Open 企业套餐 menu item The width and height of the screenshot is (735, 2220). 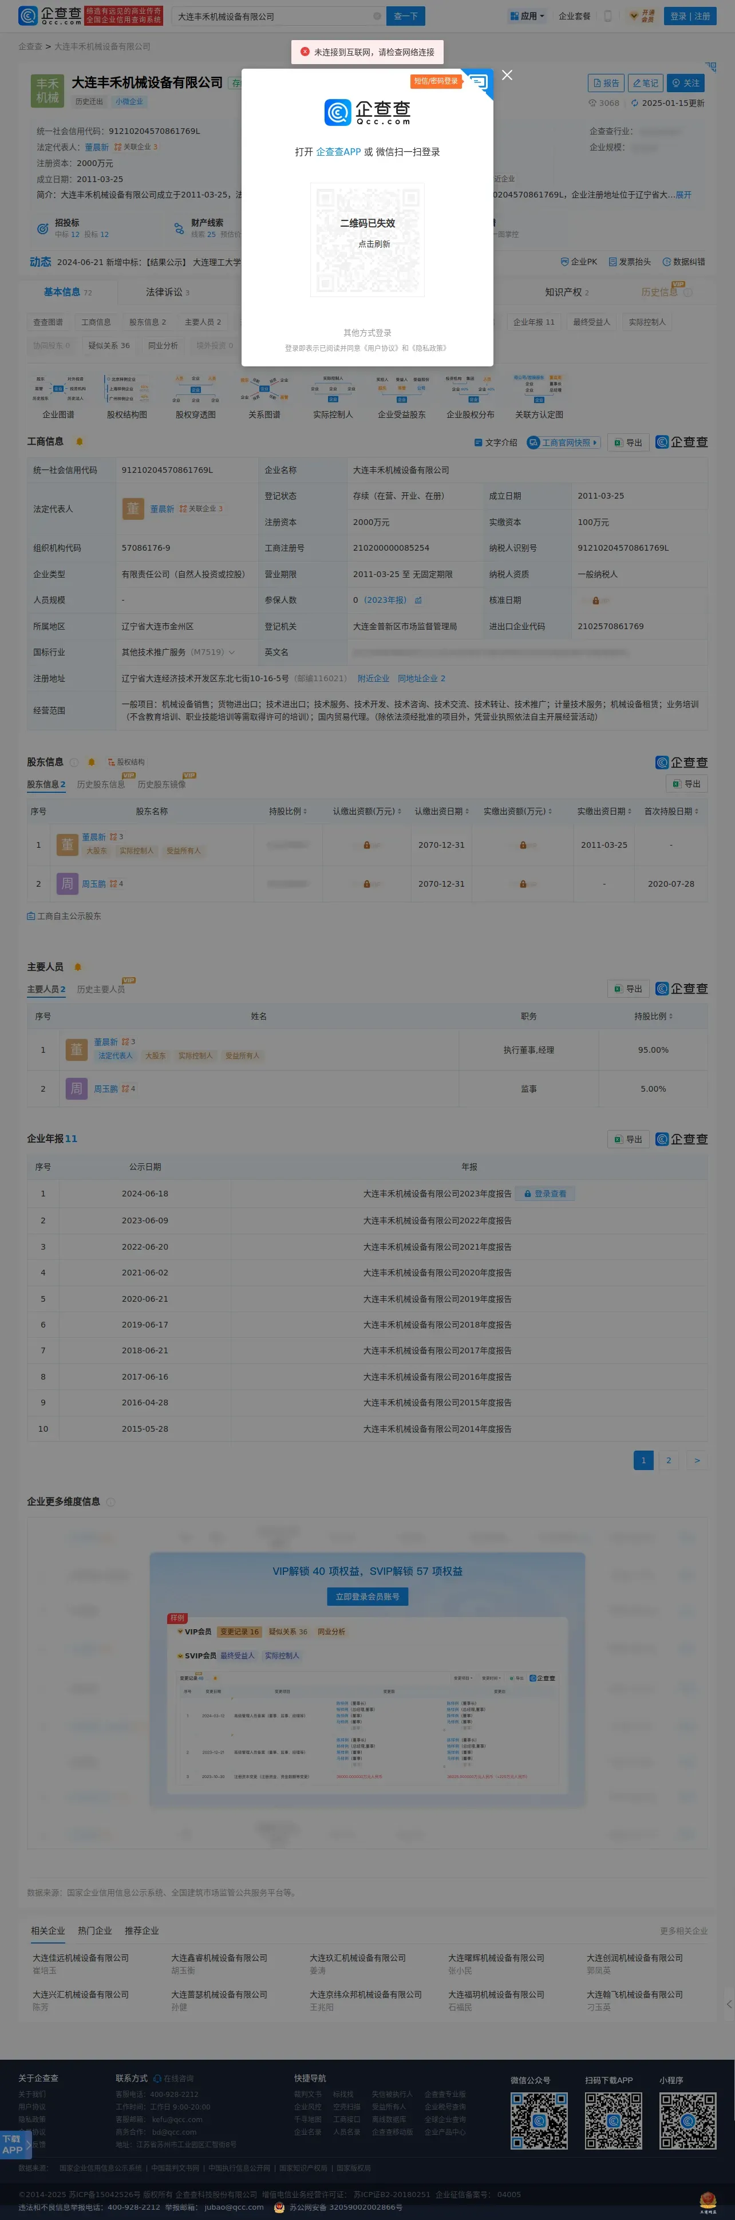point(575,17)
